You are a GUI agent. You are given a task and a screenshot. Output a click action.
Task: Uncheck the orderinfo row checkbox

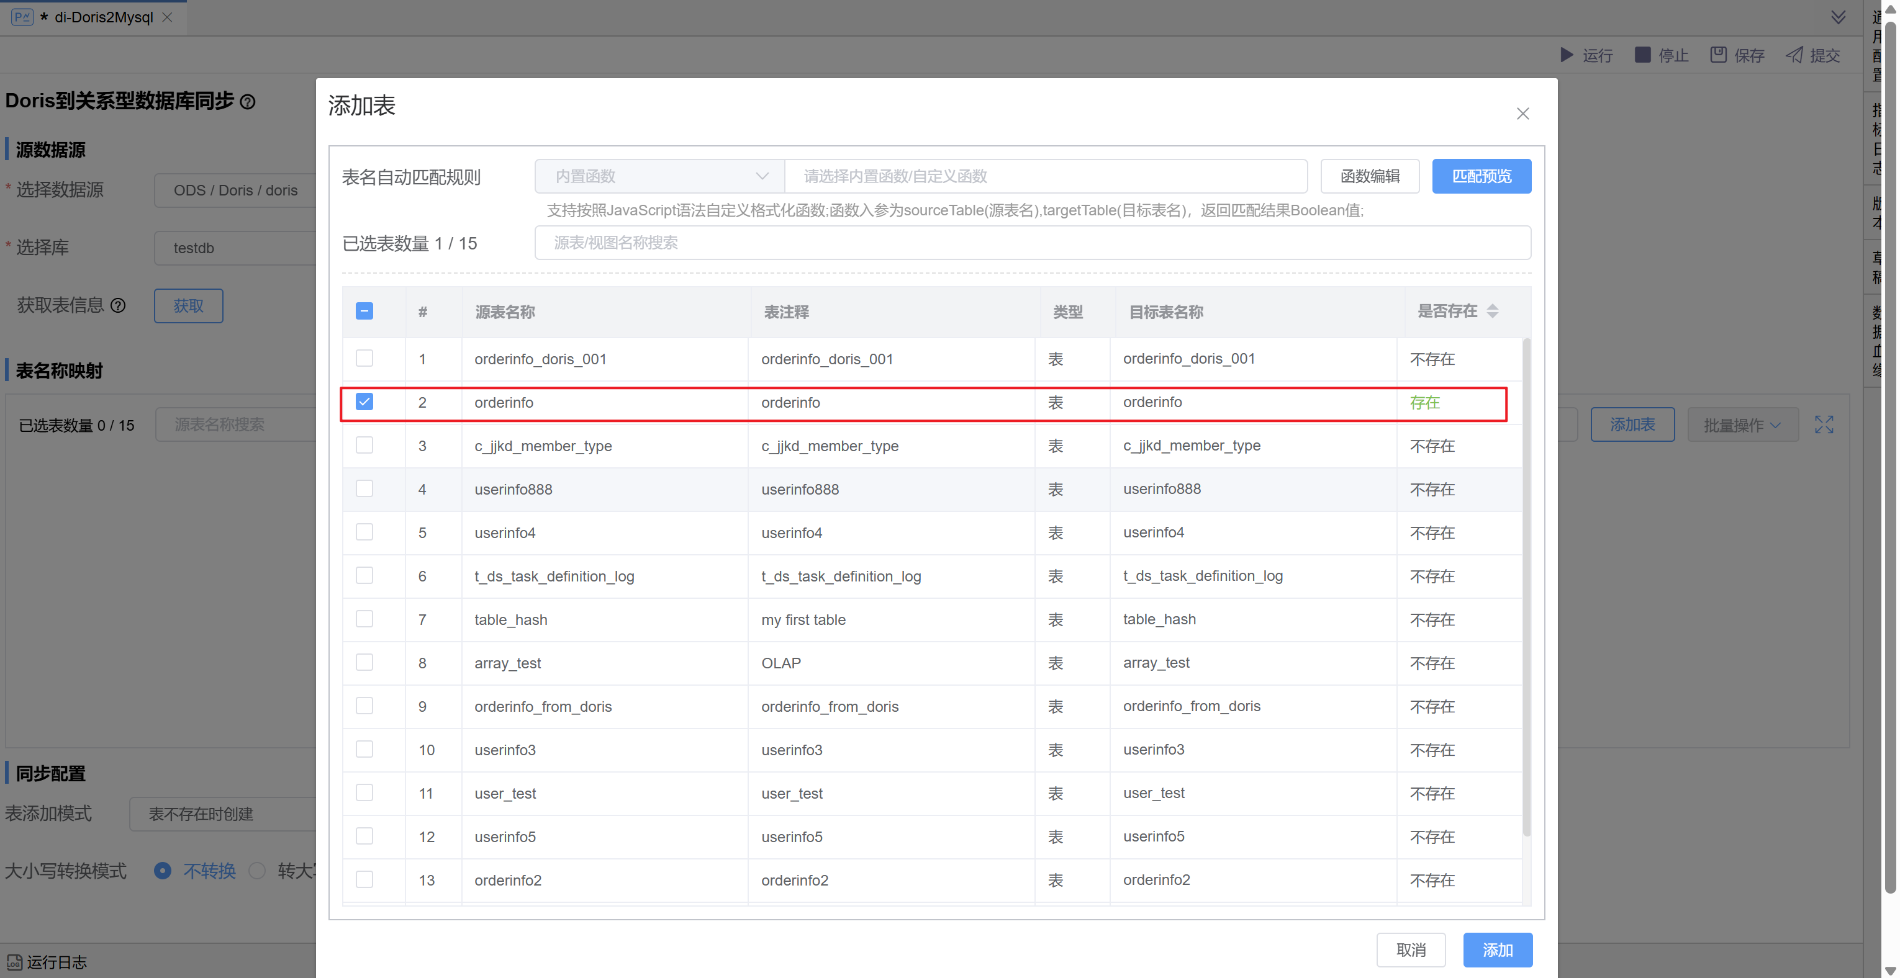click(x=364, y=402)
